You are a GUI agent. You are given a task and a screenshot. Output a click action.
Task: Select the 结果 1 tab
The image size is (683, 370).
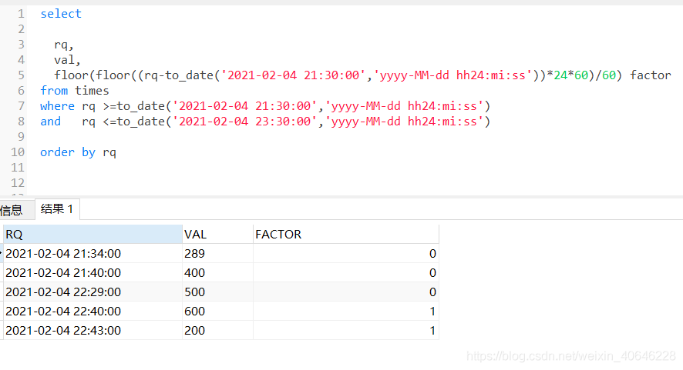click(x=57, y=209)
